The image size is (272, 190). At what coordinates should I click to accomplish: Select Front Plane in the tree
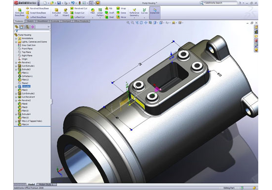25,48
